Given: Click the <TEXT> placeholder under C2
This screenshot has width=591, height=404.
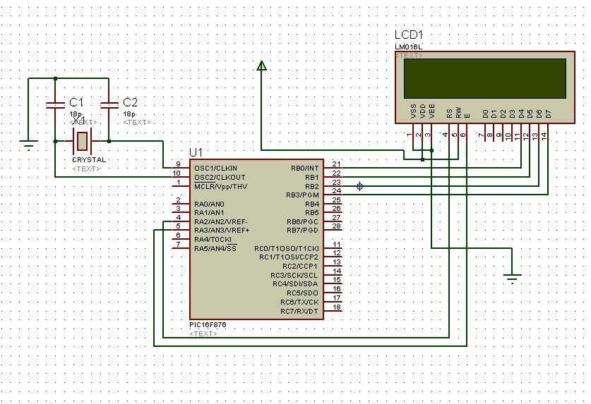Looking at the screenshot, I should tap(137, 123).
